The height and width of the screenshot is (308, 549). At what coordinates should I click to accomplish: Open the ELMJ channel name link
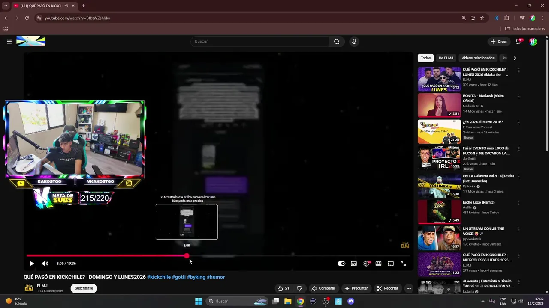pyautogui.click(x=42, y=286)
